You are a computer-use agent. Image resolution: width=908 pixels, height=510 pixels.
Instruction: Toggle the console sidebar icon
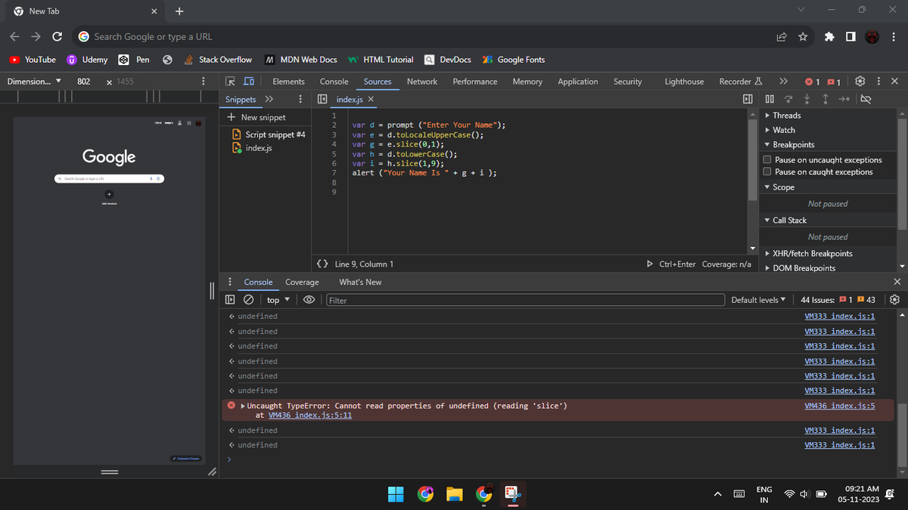(231, 300)
